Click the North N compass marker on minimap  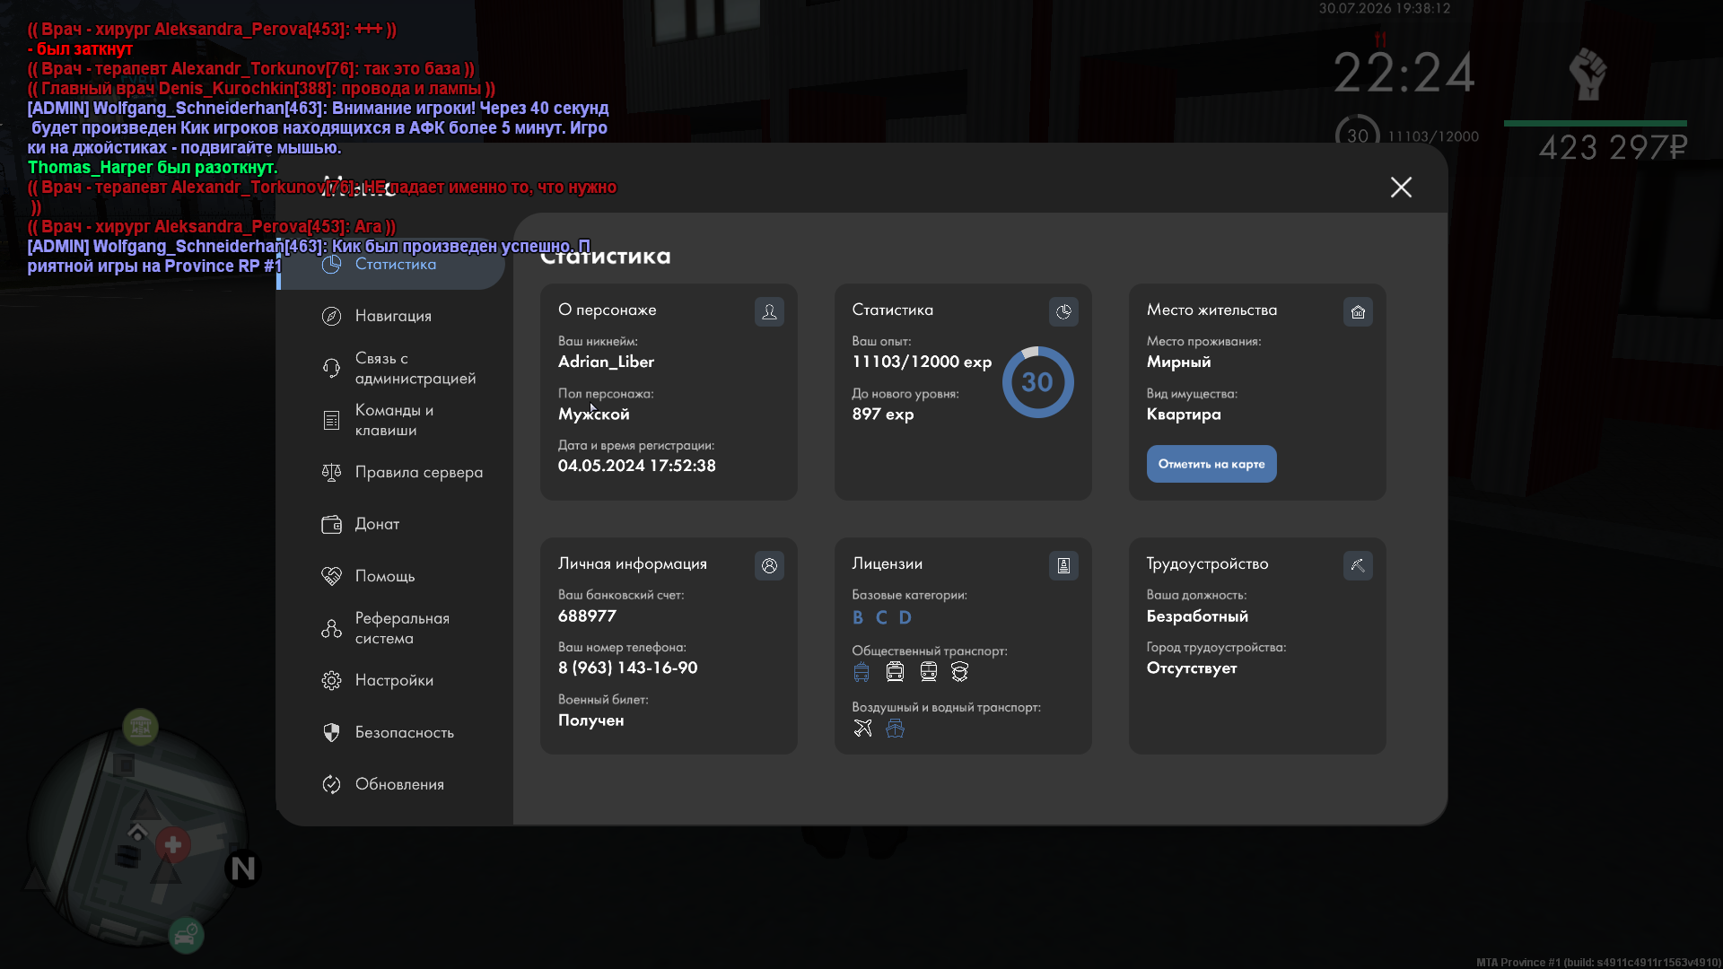242,868
